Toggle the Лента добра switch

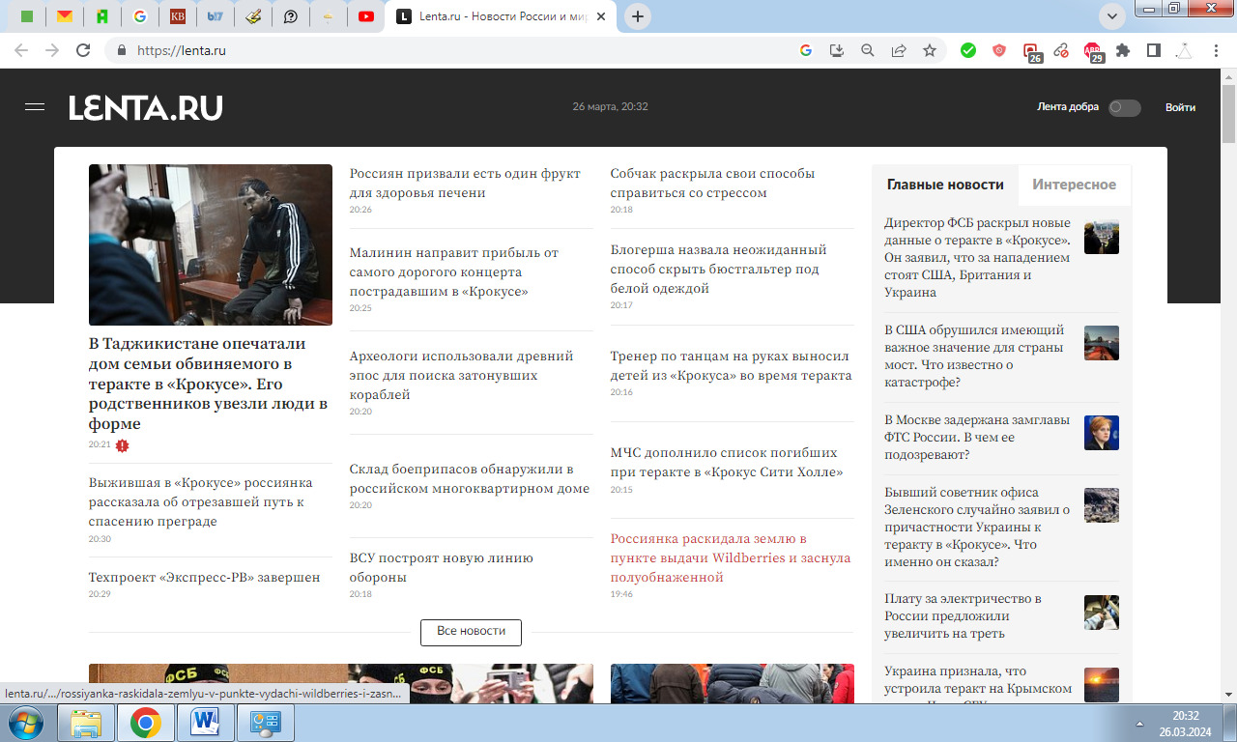(x=1124, y=108)
